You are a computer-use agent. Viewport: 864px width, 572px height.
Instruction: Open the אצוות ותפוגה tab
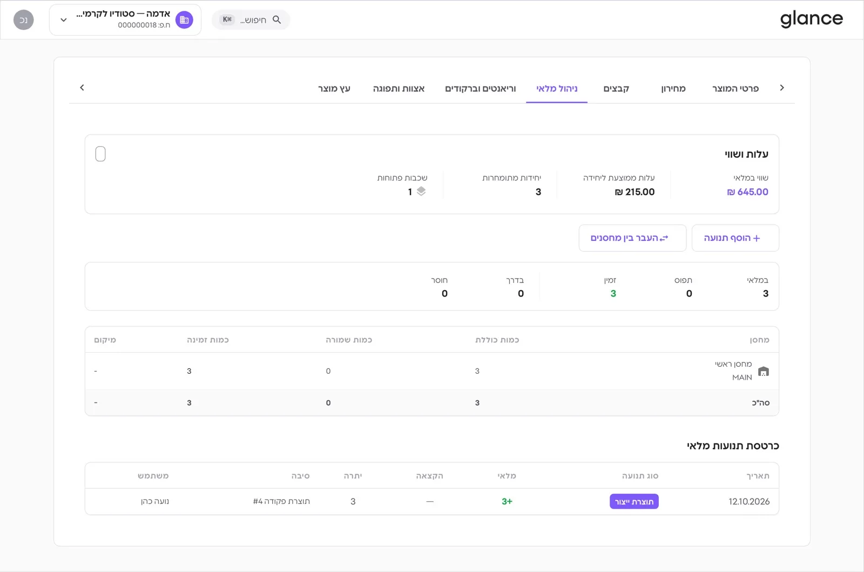pos(399,88)
